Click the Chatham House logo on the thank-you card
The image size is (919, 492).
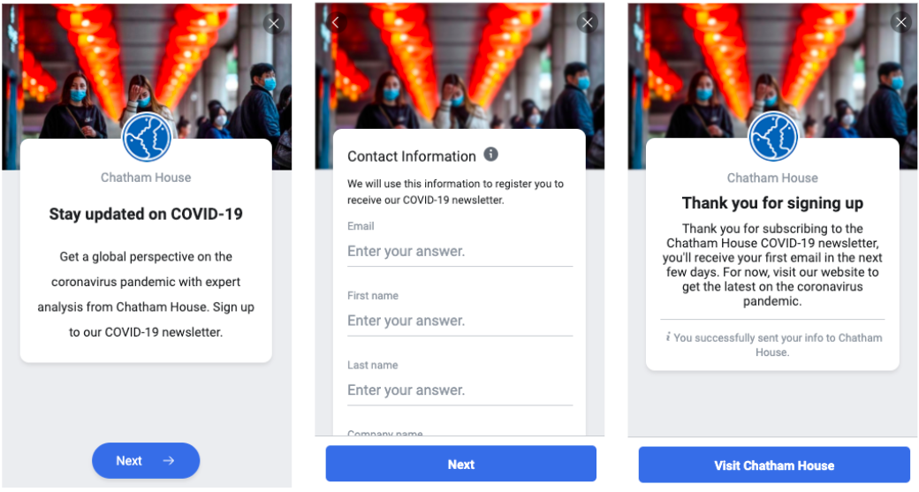773,138
